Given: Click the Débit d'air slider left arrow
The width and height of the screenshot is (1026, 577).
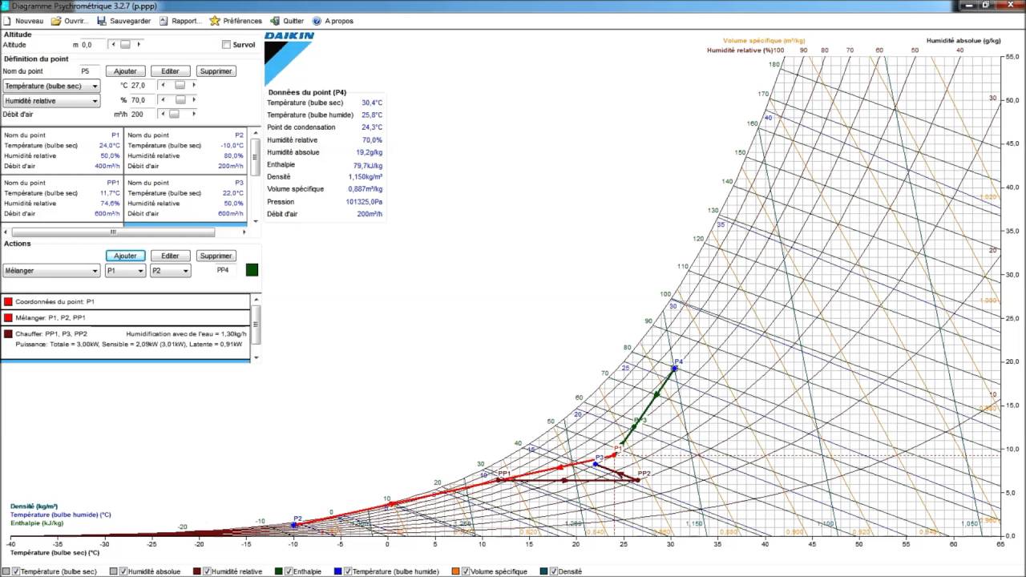Looking at the screenshot, I should click(164, 114).
